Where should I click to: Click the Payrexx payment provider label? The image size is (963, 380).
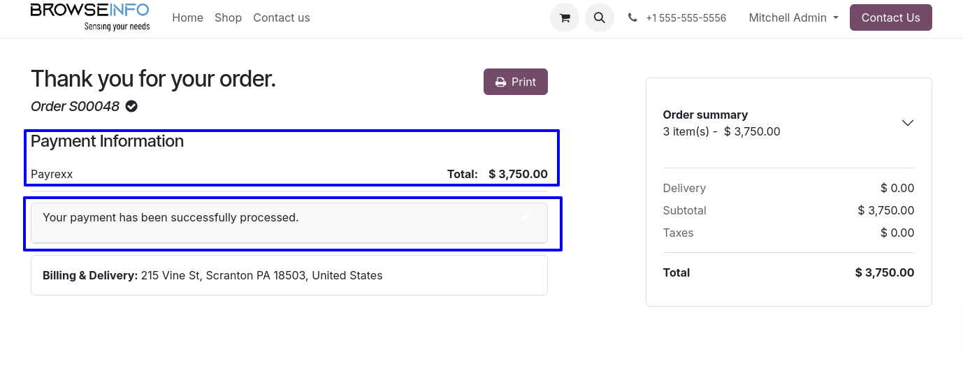(x=52, y=174)
